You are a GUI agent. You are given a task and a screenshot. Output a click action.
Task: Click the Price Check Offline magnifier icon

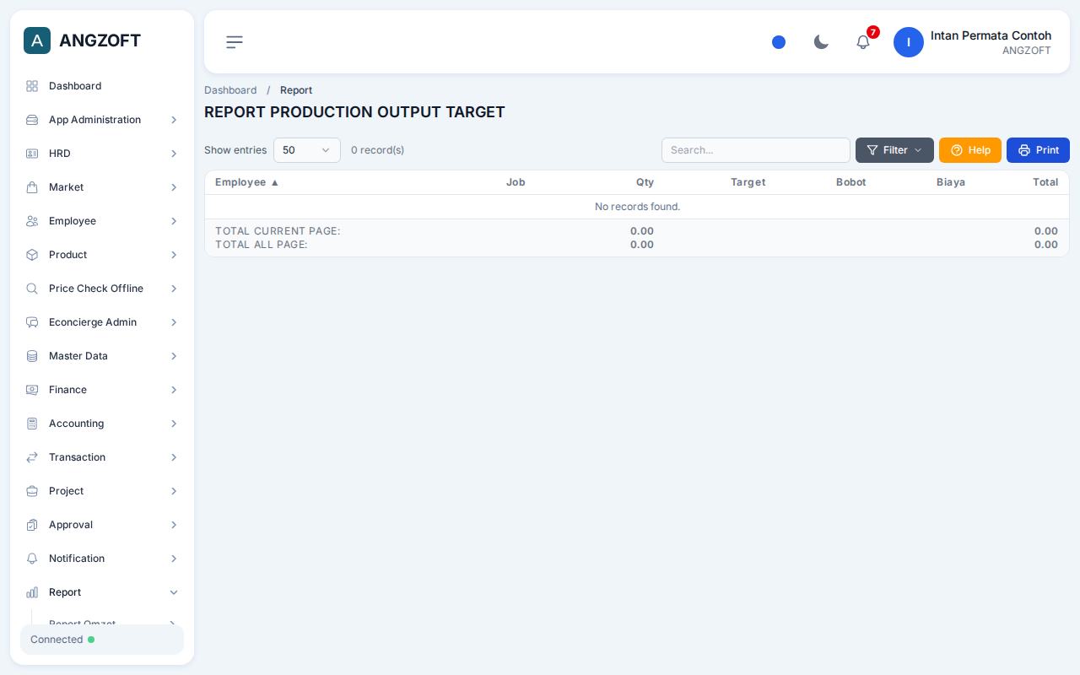coord(32,289)
